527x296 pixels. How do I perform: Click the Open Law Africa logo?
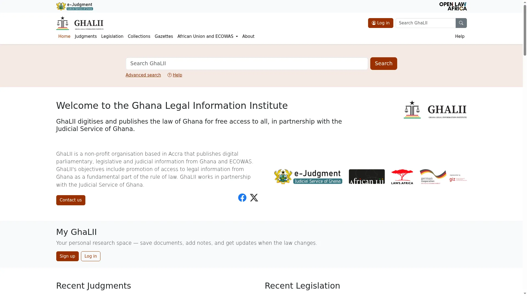coord(453,6)
